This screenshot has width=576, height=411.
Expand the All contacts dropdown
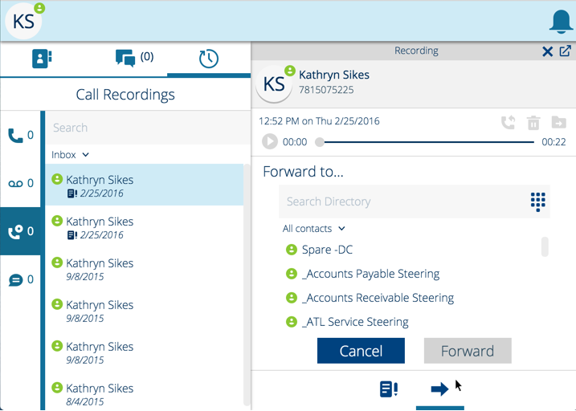(x=313, y=229)
